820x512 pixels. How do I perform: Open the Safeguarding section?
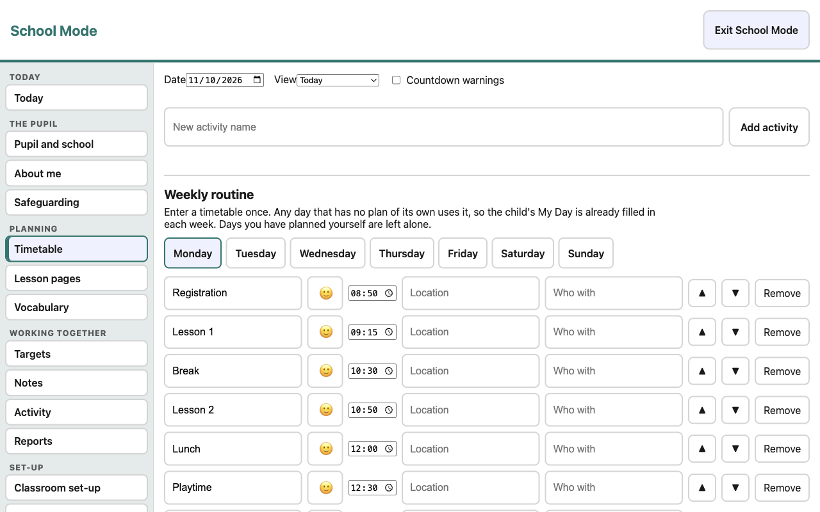[76, 202]
